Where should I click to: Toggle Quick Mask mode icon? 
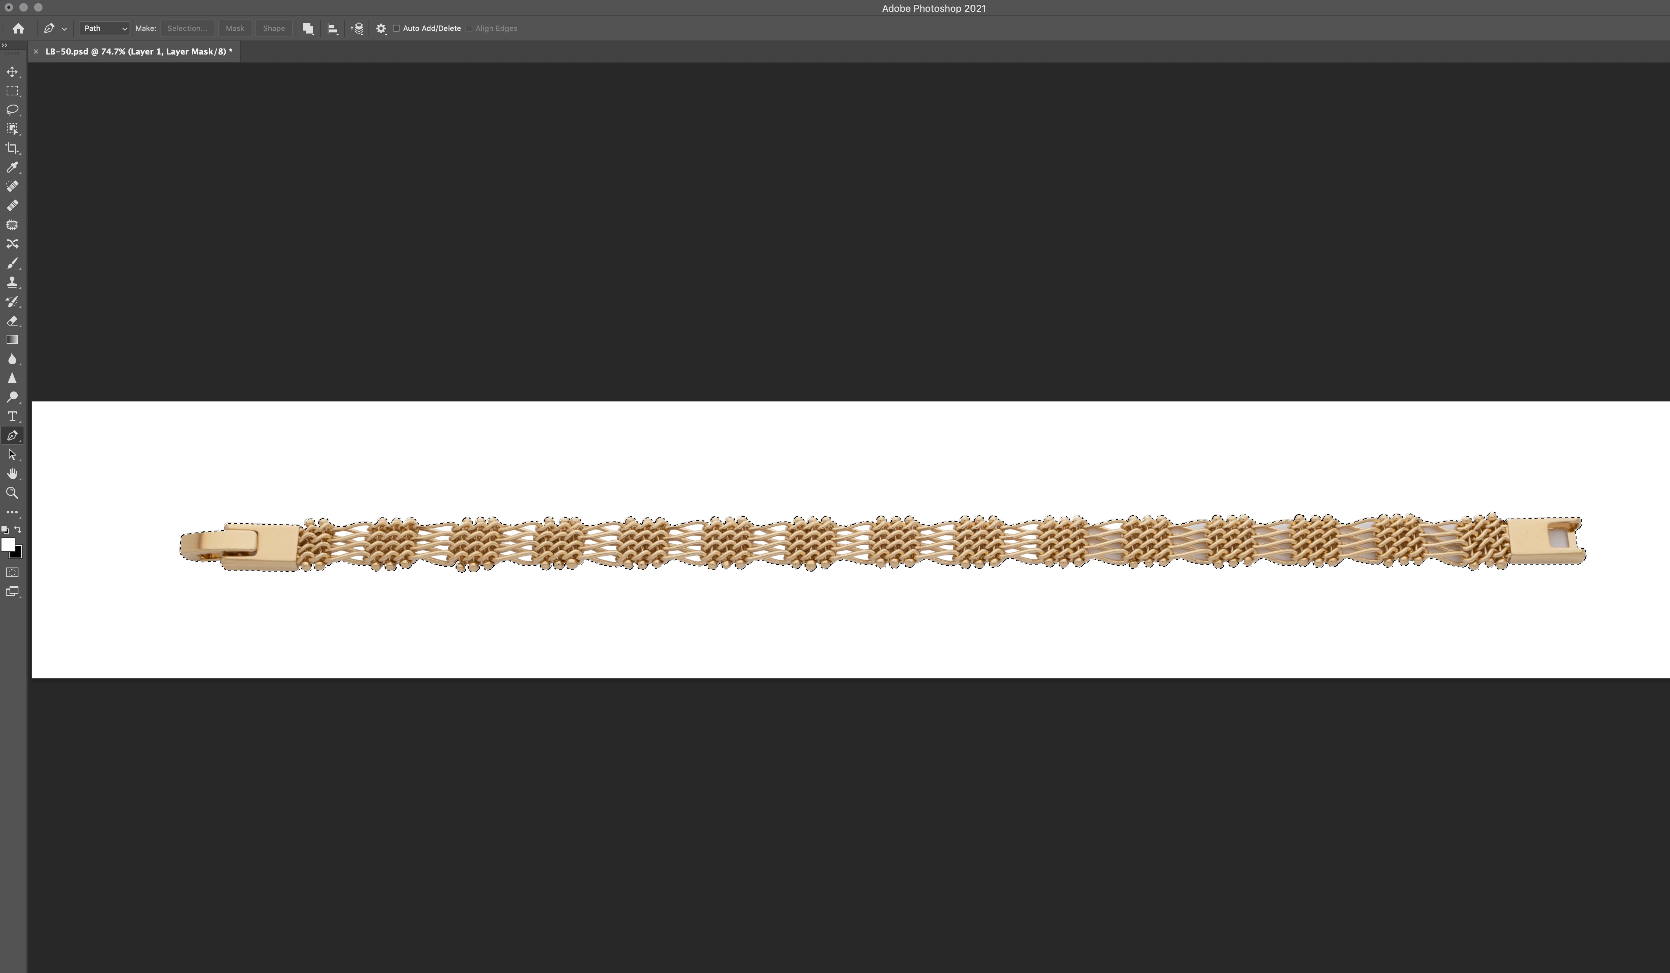click(x=12, y=572)
